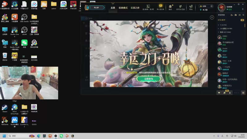Select the 8.7万 blue essence balance
This screenshot has height=139, width=247.
[204, 10]
